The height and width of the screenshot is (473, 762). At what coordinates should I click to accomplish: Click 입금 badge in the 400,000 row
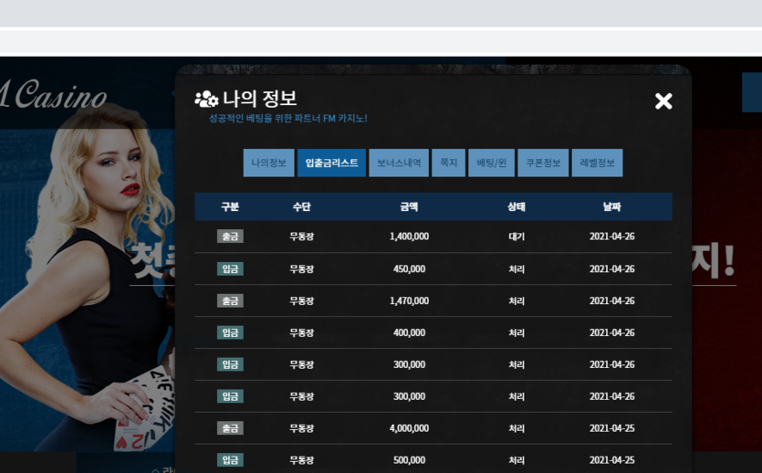coord(230,332)
